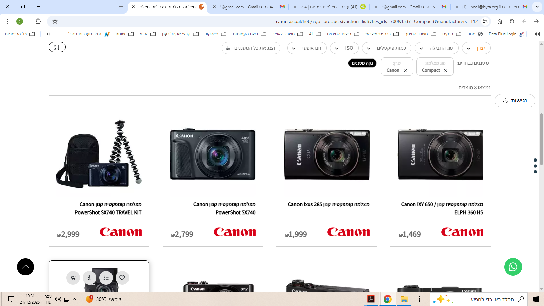This screenshot has height=306, width=544.
Task: Click the Chrome icon in the taskbar
Action: pos(388,299)
